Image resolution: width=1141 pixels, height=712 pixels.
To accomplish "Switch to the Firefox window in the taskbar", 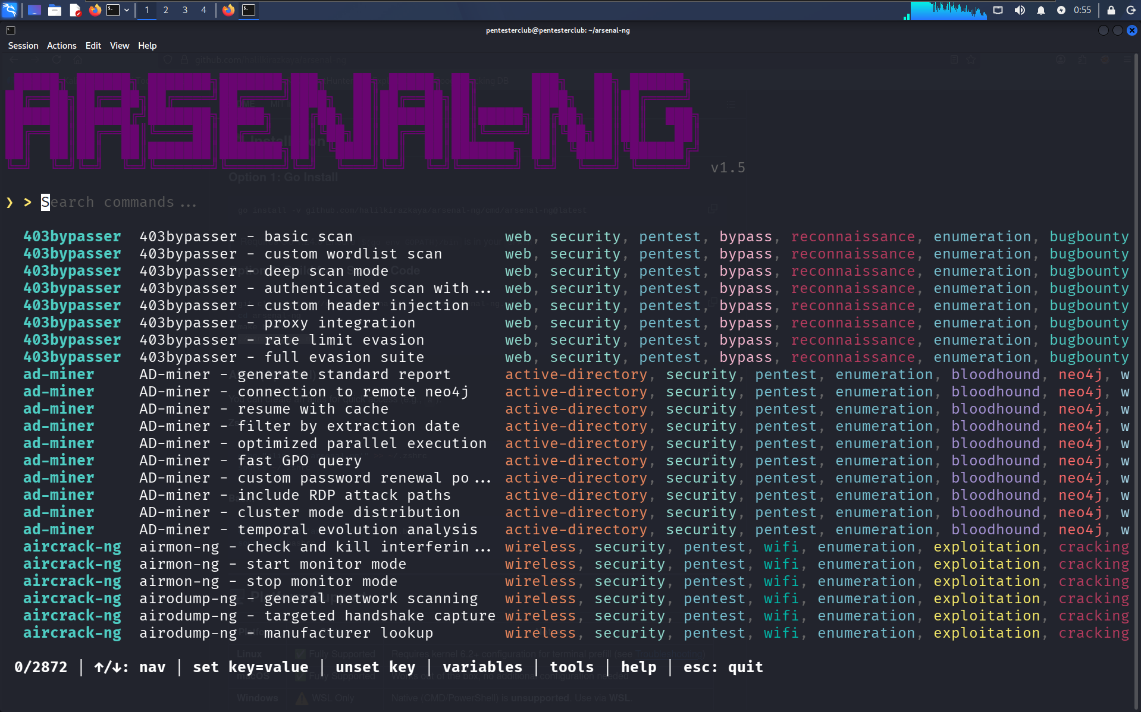I will tap(228, 10).
